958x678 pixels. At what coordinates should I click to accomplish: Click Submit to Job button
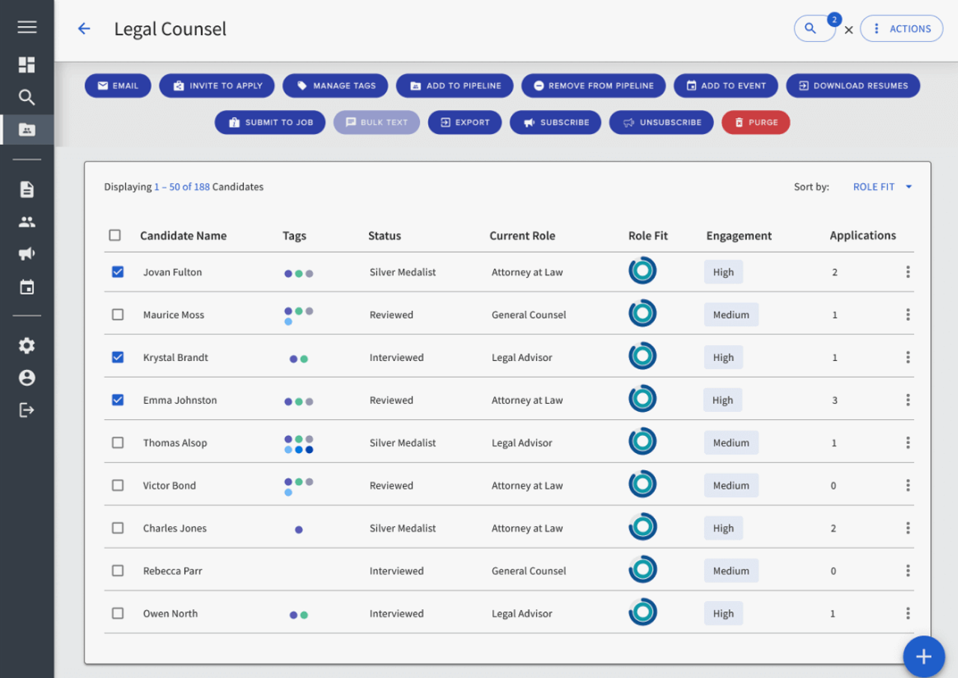270,122
